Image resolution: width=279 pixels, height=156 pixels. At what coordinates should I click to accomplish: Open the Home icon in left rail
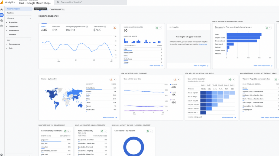(x=2, y=9)
